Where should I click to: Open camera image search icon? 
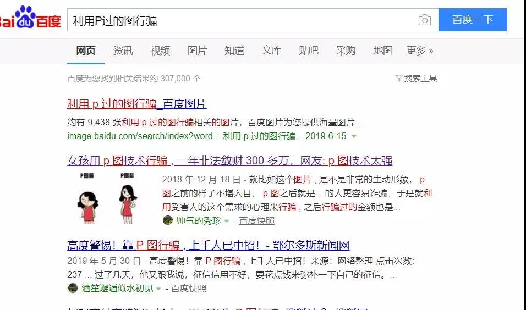coord(425,20)
